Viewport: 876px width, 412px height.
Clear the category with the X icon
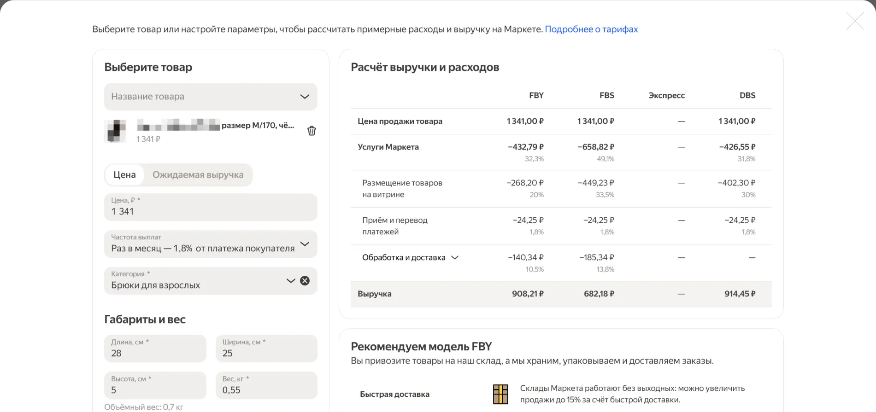[305, 281]
